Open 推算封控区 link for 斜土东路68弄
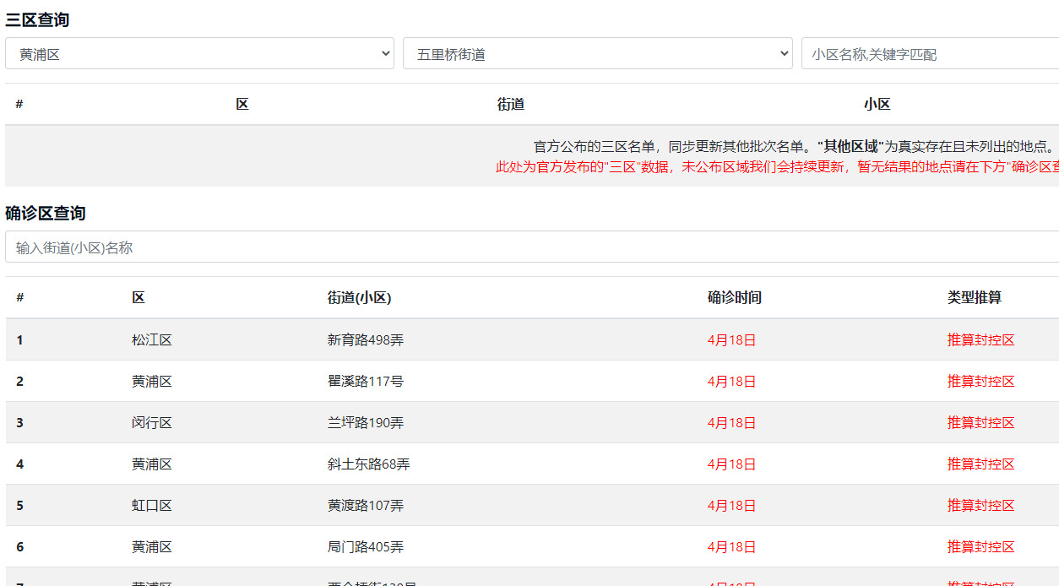The height and width of the screenshot is (586, 1059). pyautogui.click(x=980, y=464)
